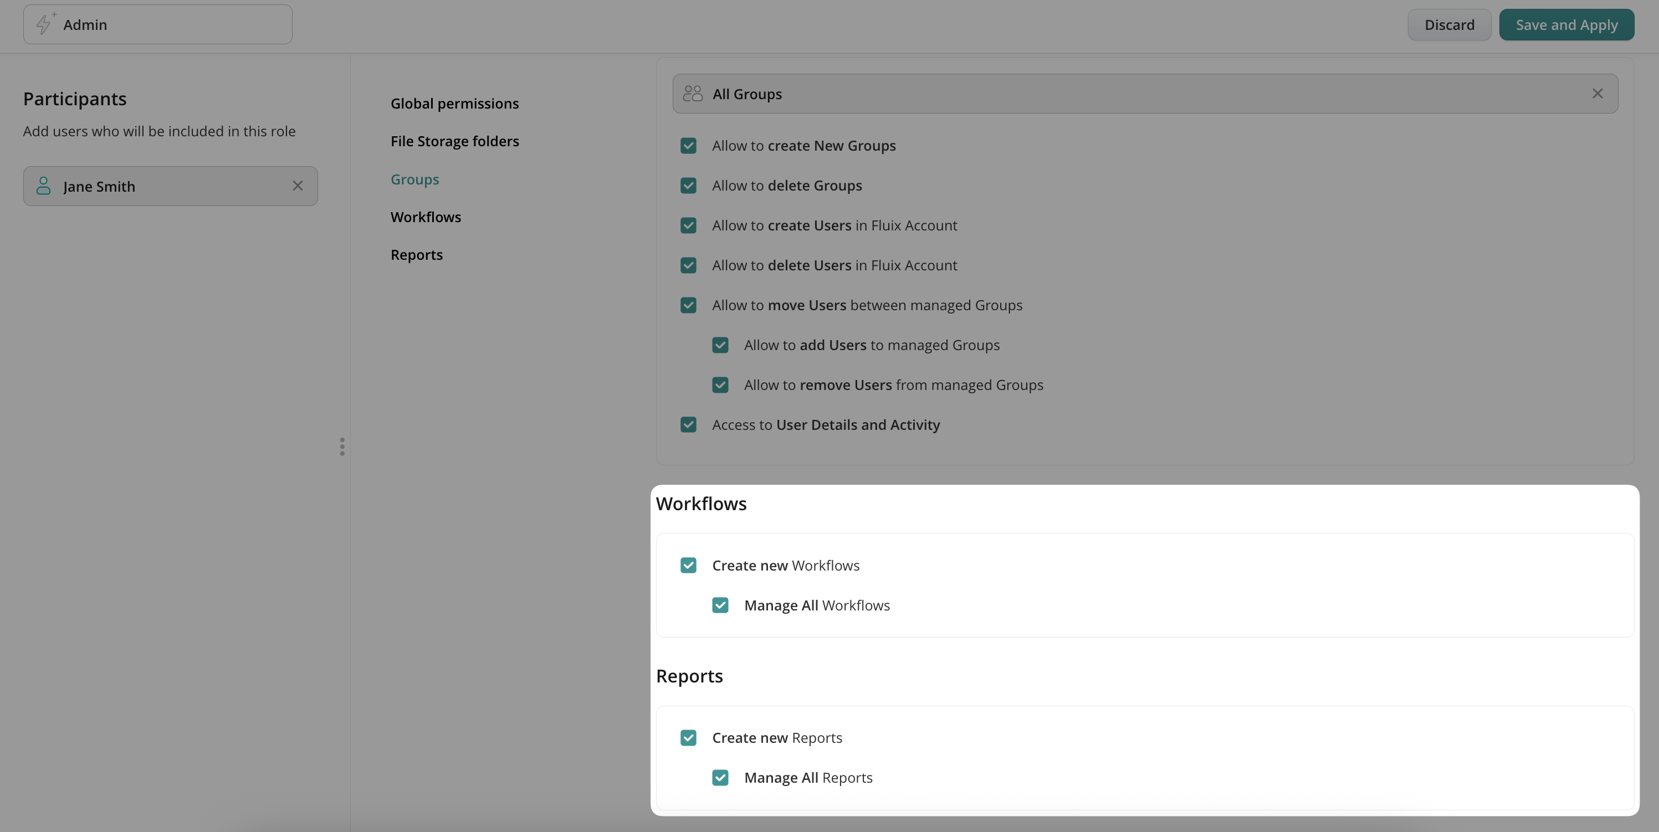Uncheck Access to User Details and Activity

tap(688, 425)
